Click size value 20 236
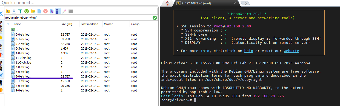Screen dimensions: 340x106 point(65,86)
